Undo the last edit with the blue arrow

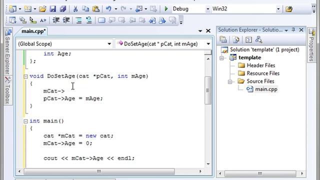click(108, 9)
